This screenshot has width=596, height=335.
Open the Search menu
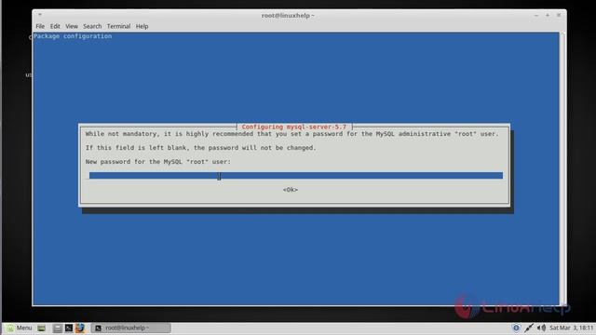(92, 26)
